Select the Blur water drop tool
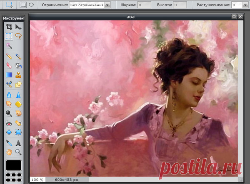The image size is (250, 184). [9, 95]
